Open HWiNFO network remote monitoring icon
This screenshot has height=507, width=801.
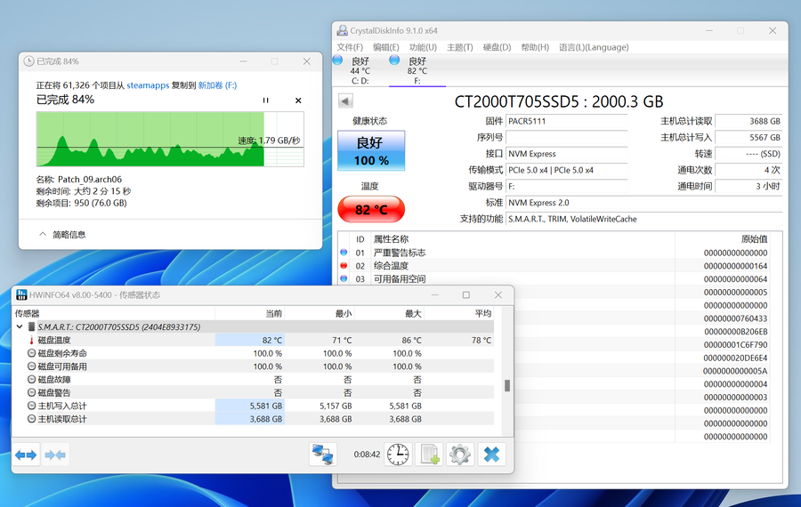point(322,455)
